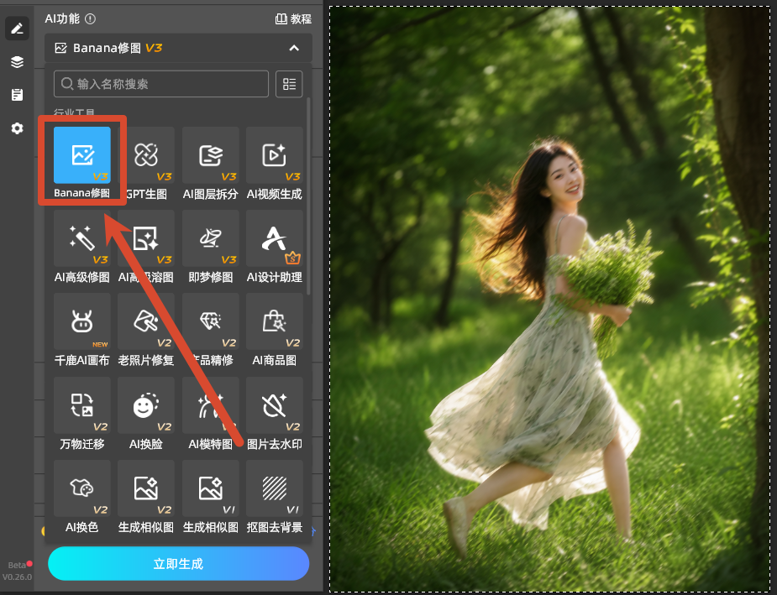Open settings via the gear icon
Image resolution: width=777 pixels, height=595 pixels.
click(18, 128)
